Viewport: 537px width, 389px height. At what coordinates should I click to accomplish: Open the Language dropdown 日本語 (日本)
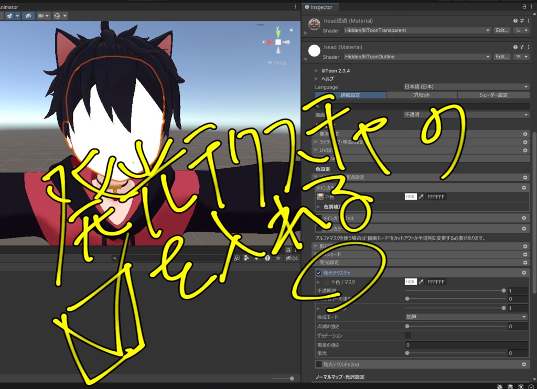466,87
